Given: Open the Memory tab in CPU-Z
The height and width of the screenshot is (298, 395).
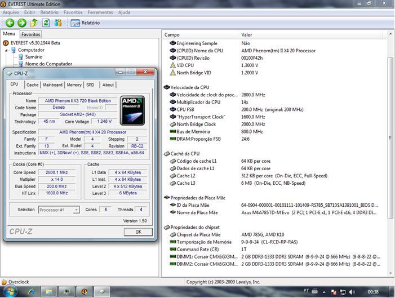Looking at the screenshot, I should (x=74, y=85).
